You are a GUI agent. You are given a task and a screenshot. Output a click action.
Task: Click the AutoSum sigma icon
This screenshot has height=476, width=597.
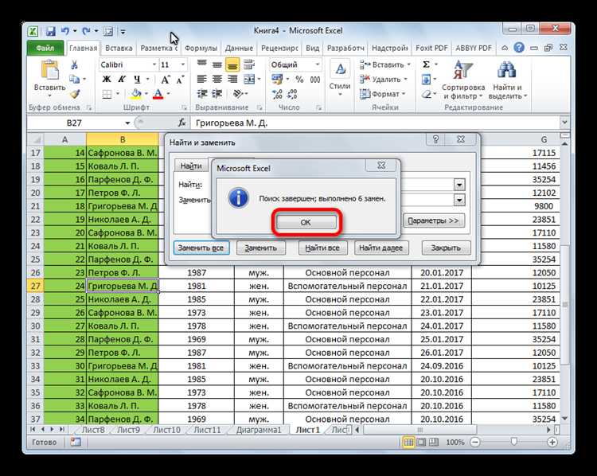(426, 64)
